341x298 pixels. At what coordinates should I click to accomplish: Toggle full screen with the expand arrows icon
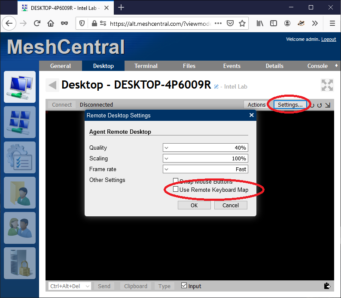point(327,85)
